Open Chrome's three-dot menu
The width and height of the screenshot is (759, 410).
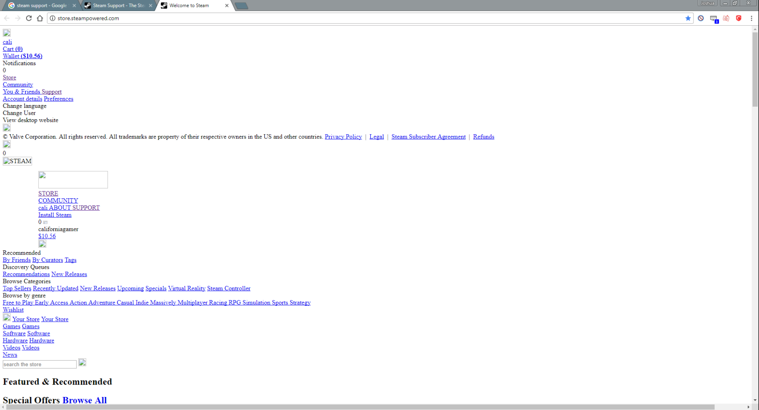coord(752,18)
